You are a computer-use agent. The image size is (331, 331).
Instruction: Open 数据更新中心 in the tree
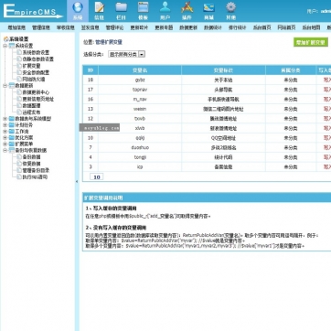(36, 92)
